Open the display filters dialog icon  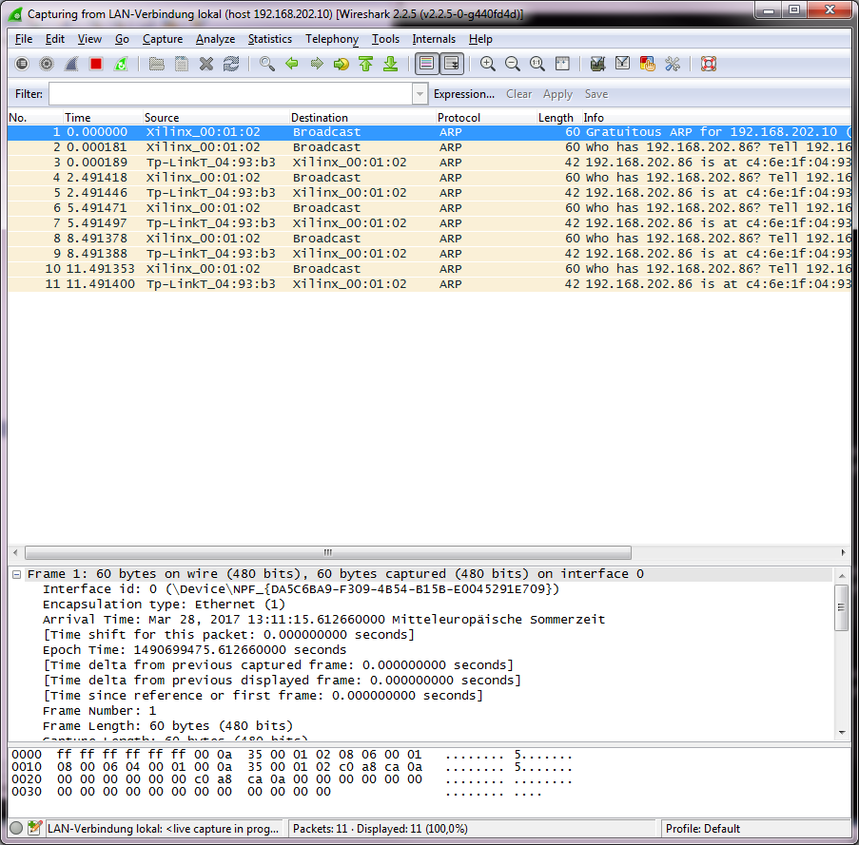click(x=622, y=64)
